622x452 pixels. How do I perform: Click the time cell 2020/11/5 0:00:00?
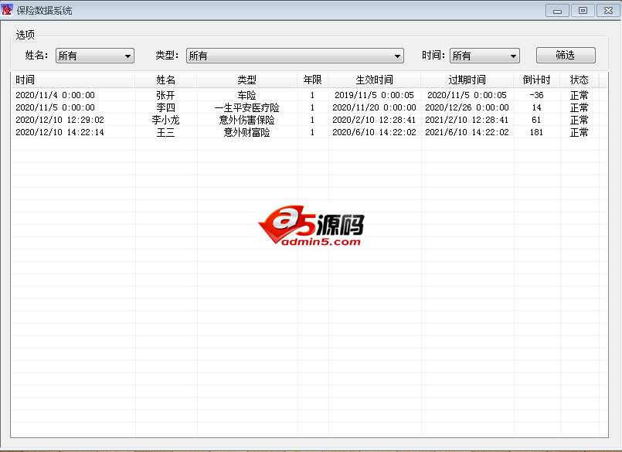point(55,107)
